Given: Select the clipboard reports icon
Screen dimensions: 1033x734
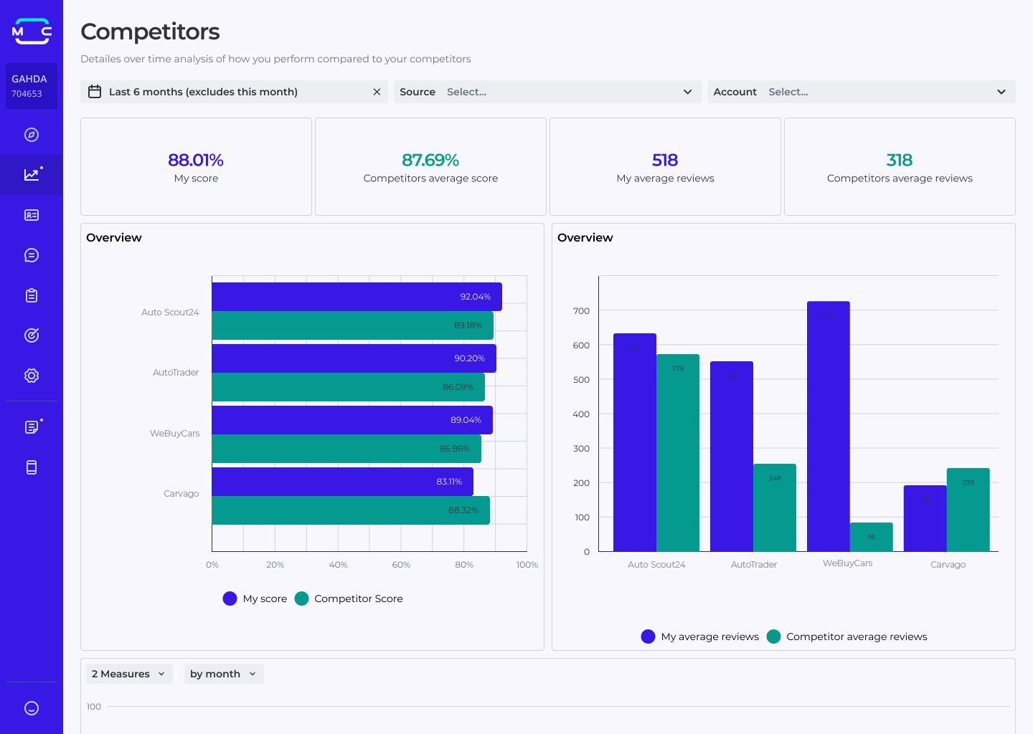Looking at the screenshot, I should pyautogui.click(x=31, y=295).
